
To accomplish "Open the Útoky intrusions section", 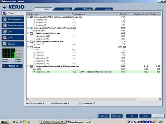I will pos(13,32).
